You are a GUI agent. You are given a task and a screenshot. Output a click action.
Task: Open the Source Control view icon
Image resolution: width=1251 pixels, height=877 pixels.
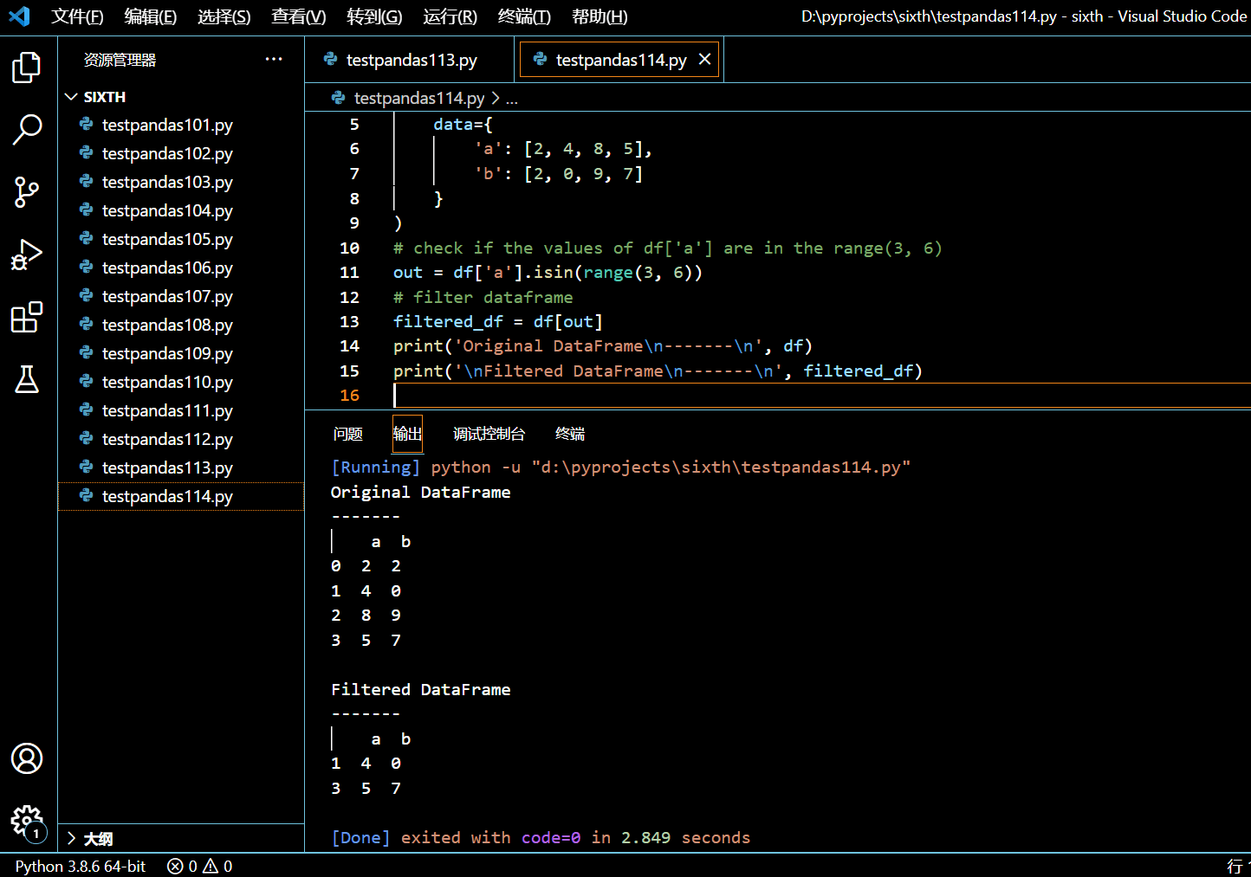coord(27,192)
